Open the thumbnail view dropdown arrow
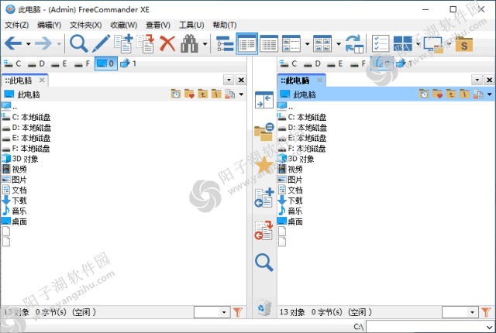The width and height of the screenshot is (496, 333). (338, 43)
